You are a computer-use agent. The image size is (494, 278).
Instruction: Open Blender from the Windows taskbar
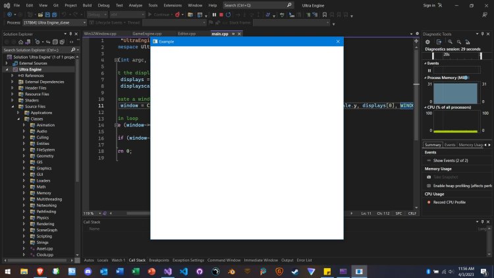232,271
